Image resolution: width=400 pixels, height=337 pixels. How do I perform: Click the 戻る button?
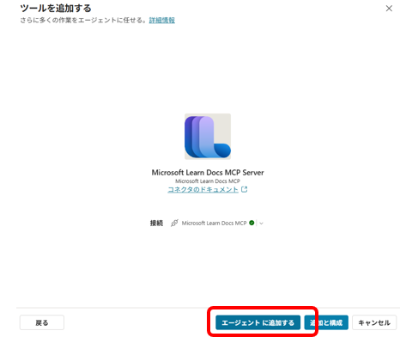click(42, 322)
